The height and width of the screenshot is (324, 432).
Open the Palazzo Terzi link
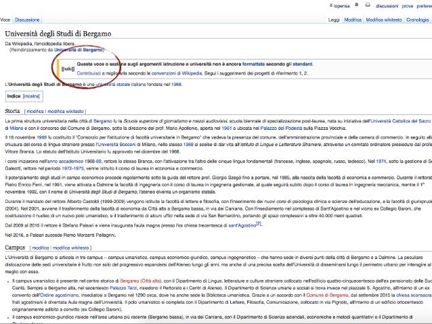[x=123, y=288]
